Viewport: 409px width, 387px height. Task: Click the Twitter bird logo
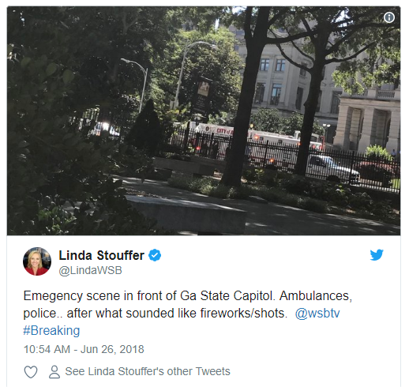(377, 254)
